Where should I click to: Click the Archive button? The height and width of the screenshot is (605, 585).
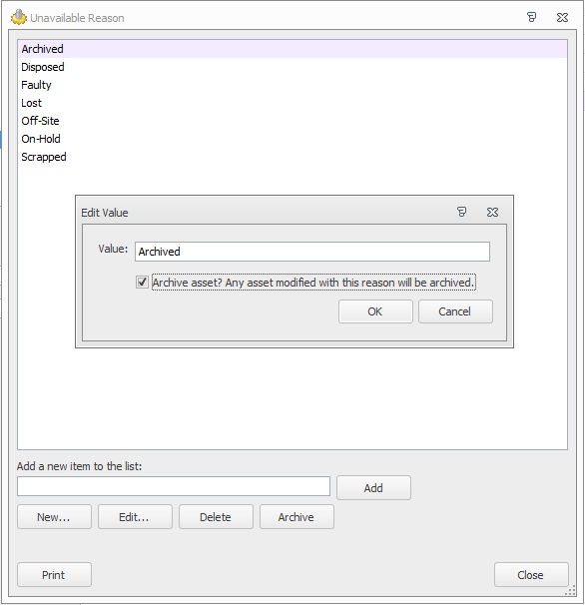[x=296, y=516]
